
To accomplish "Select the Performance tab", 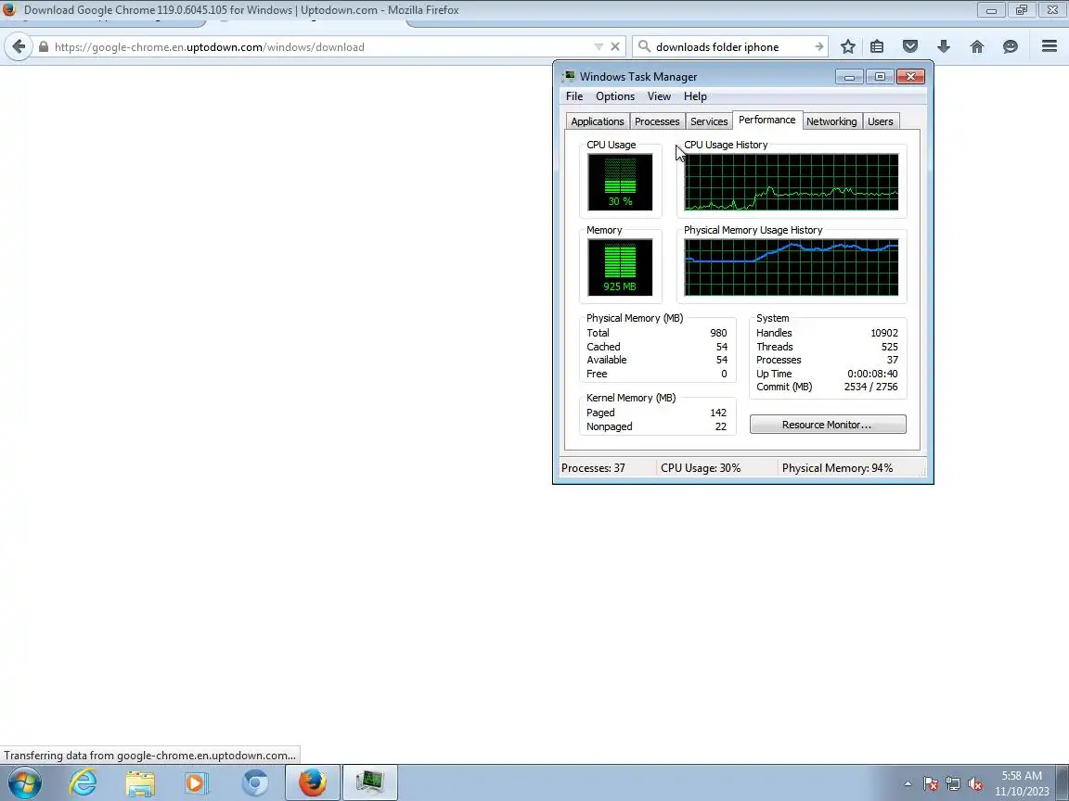I will pos(767,120).
